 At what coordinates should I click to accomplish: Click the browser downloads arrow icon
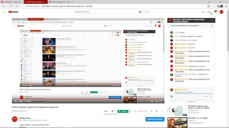pyautogui.click(x=226, y=6)
